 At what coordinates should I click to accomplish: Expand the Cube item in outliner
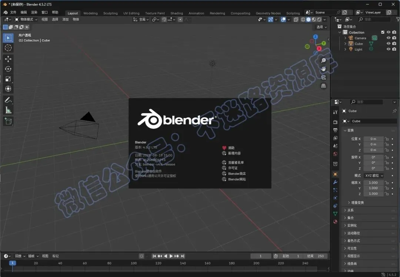pos(345,44)
